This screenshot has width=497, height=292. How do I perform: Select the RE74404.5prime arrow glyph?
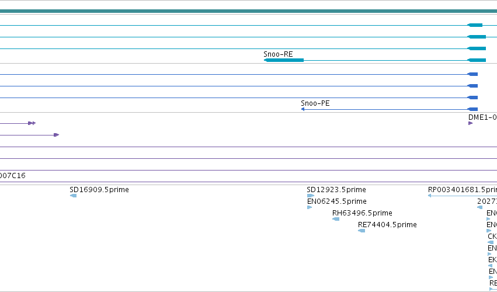(362, 231)
